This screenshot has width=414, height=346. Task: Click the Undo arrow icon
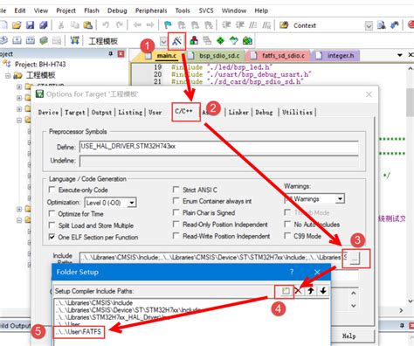[106, 25]
